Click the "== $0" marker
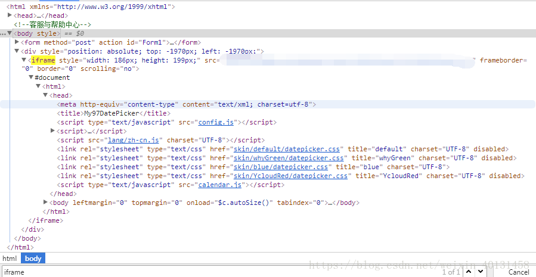 click(x=74, y=33)
